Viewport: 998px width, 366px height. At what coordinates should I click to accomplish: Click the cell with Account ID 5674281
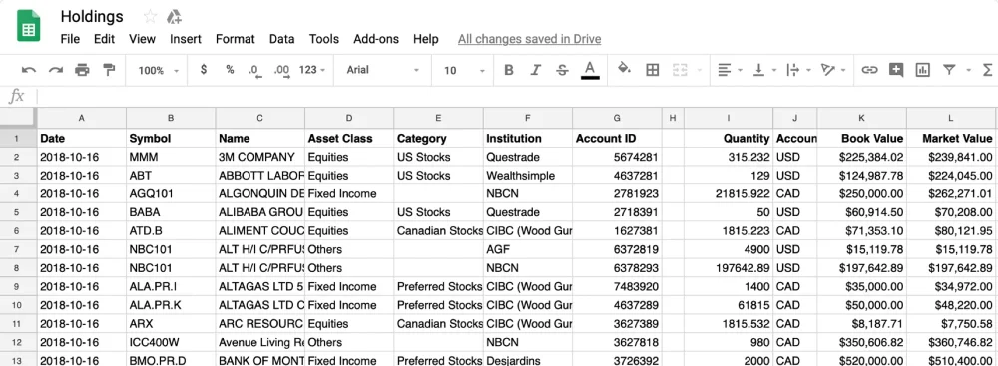[x=617, y=157]
